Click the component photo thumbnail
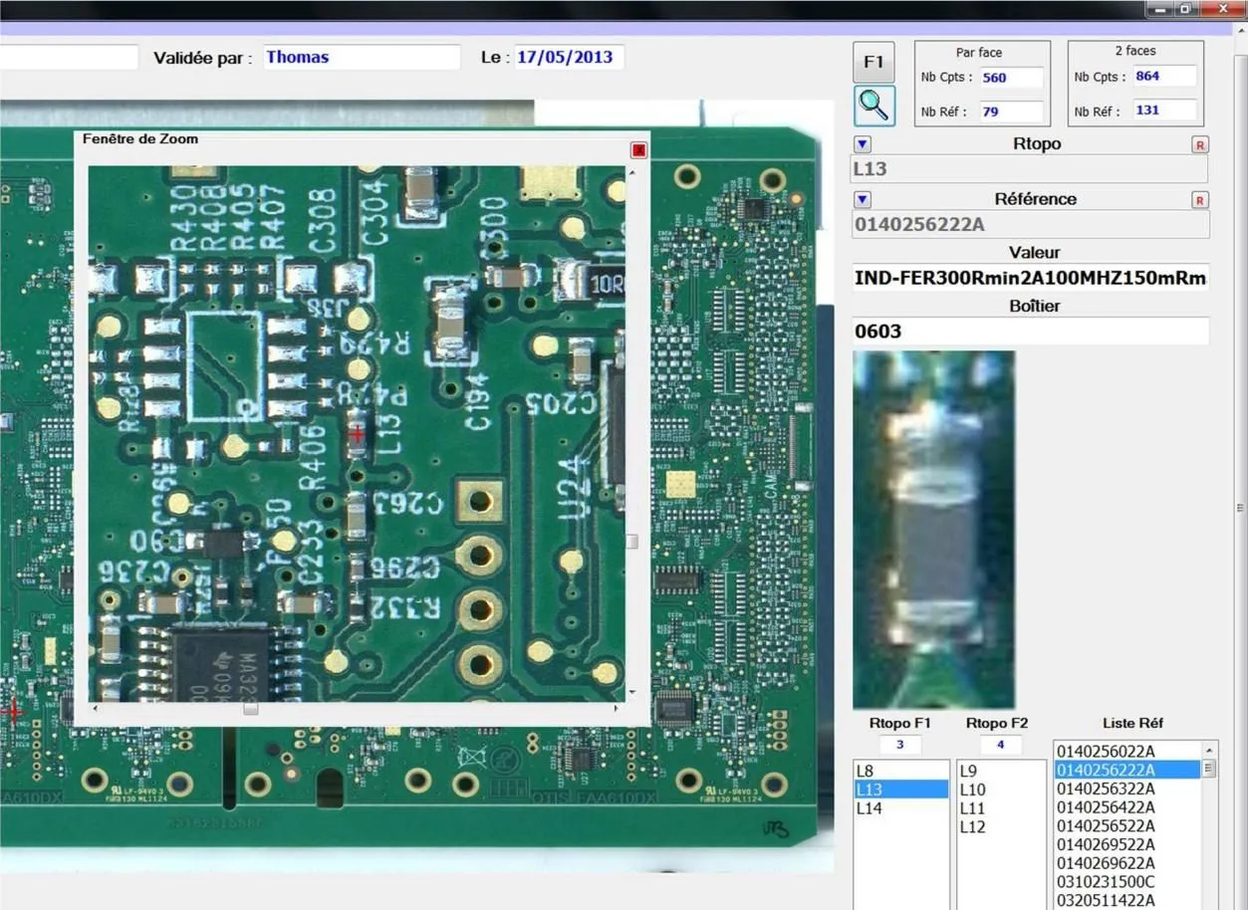The height and width of the screenshot is (910, 1248). (x=934, y=529)
